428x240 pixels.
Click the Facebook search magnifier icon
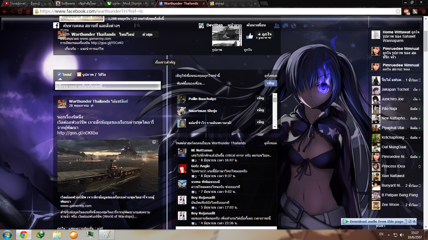[x=138, y=26]
